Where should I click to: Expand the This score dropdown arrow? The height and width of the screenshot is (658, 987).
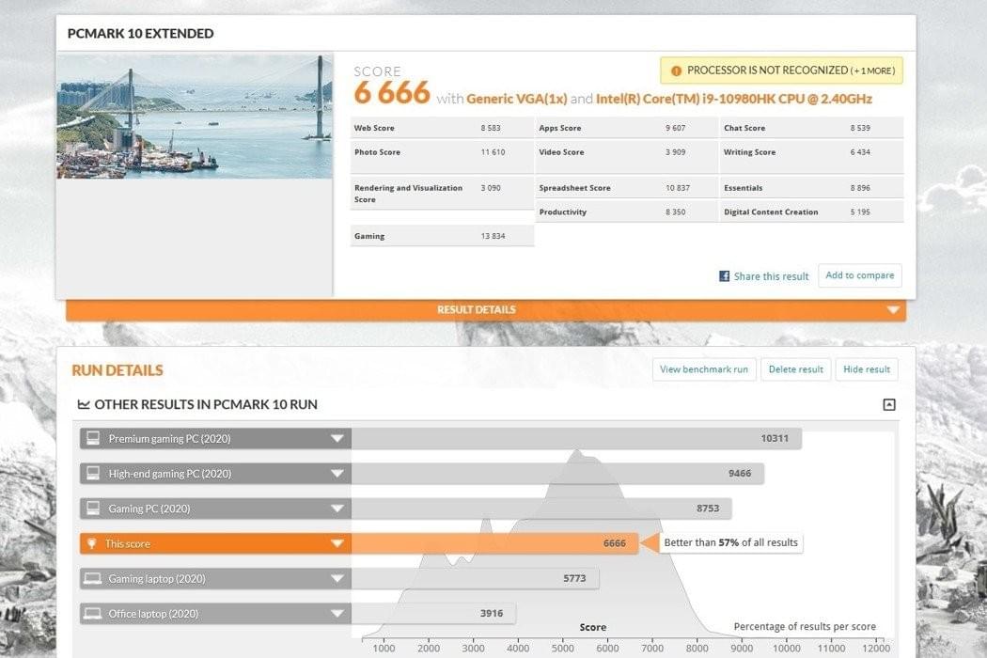(337, 543)
